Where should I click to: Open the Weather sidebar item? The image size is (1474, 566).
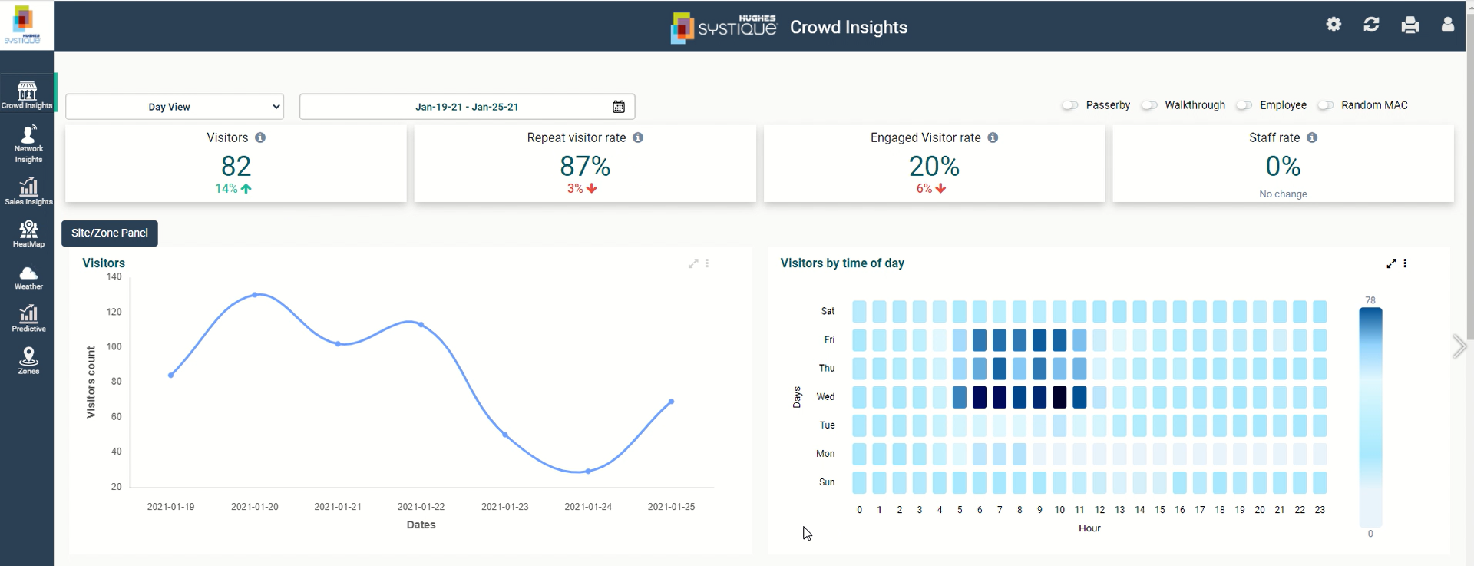[x=28, y=277]
